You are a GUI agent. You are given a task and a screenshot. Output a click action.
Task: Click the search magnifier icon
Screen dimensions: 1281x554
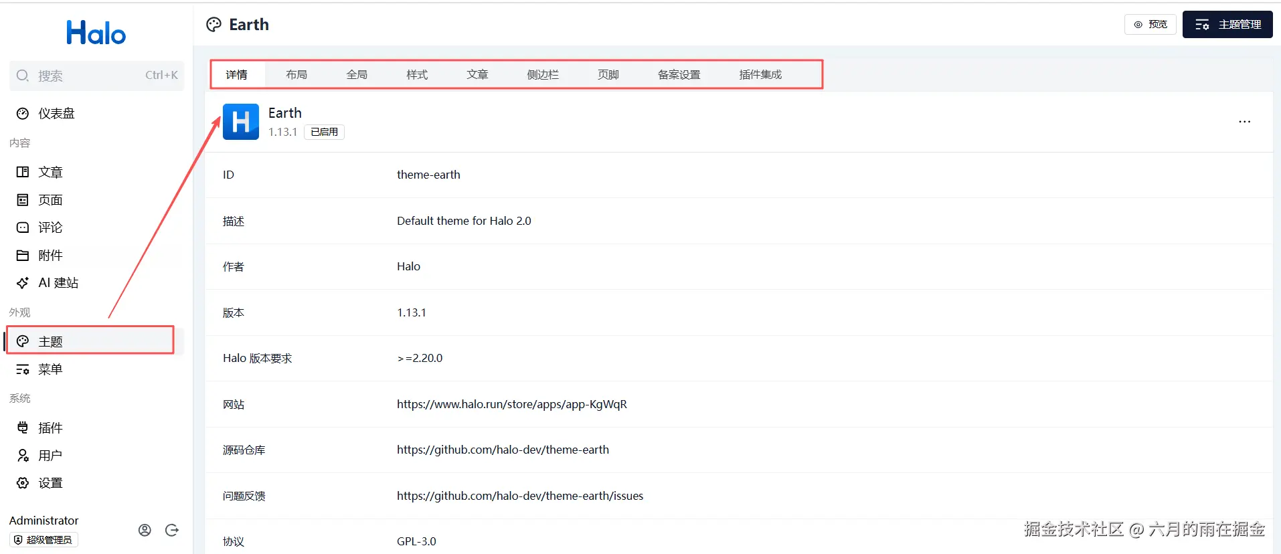coord(23,76)
